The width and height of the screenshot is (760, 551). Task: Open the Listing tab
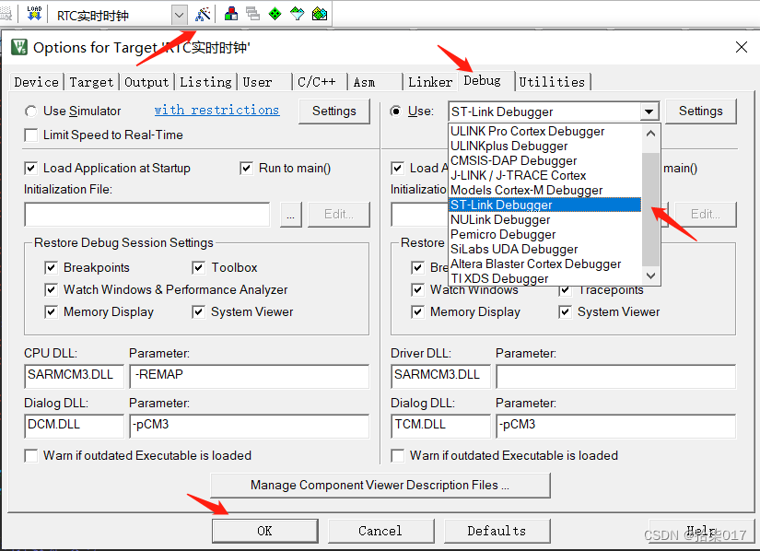coord(205,82)
